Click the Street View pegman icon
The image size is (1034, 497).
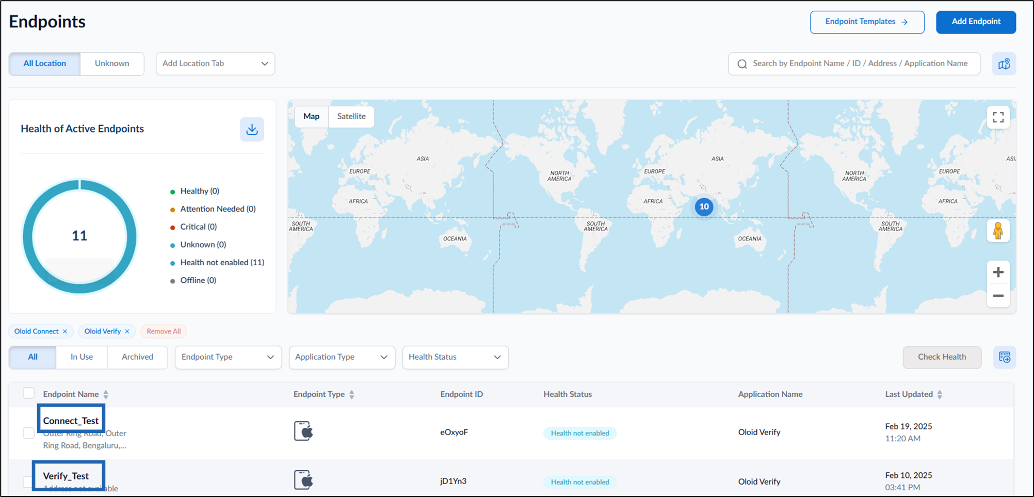pyautogui.click(x=998, y=231)
